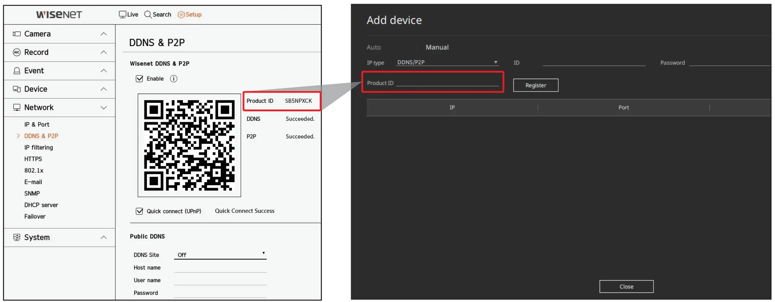Click the Device monitor icon
This screenshot has height=302, width=775.
coord(16,89)
